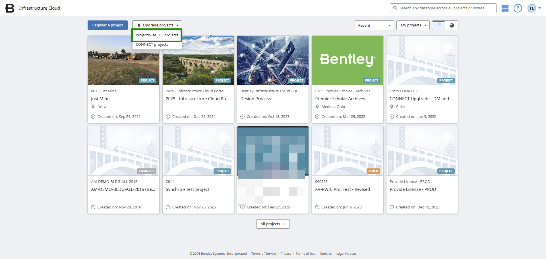Open the apps grid launcher icon
The height and width of the screenshot is (259, 546).
pos(505,8)
